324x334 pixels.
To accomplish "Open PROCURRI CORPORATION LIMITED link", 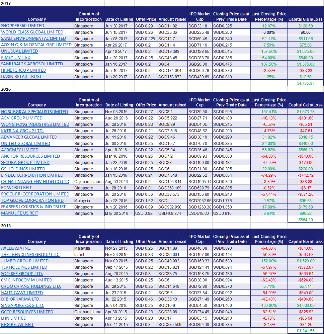I will click(35, 194).
